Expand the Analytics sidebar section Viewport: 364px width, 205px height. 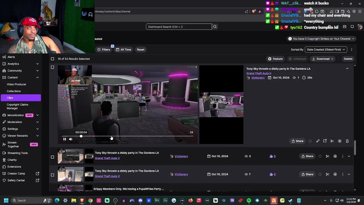point(37,64)
